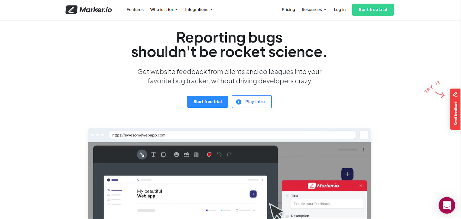This screenshot has height=219, width=461.
Task: Open the red color picker swatch
Action: pos(209,155)
